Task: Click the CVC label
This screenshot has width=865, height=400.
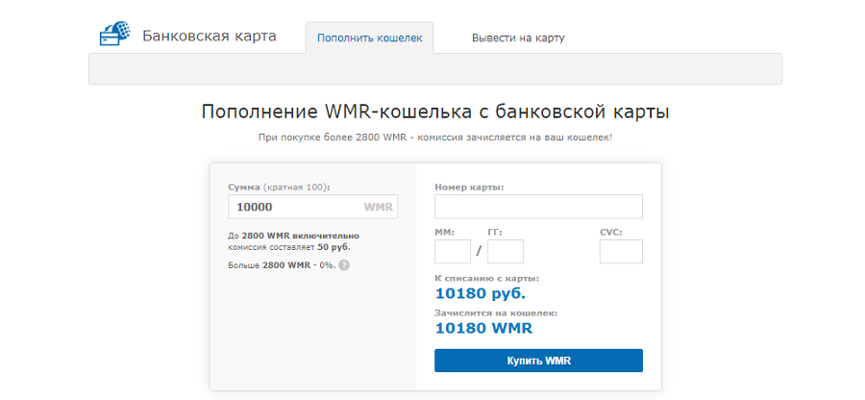Action: pos(610,233)
